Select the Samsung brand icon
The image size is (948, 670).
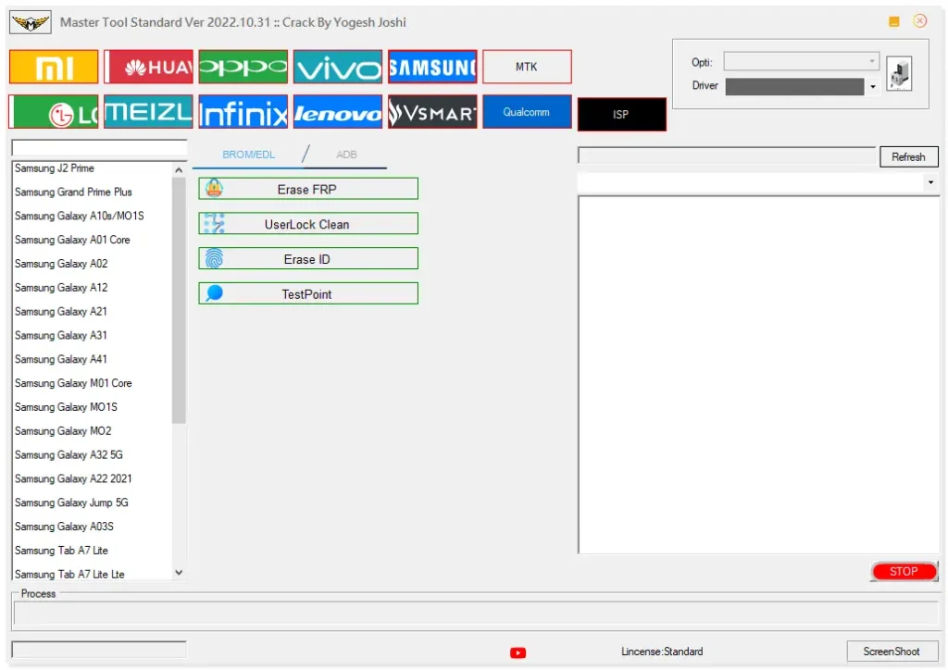[432, 67]
